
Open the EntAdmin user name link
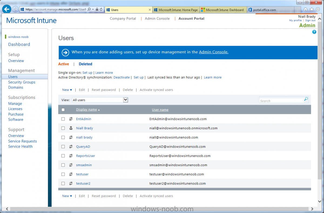[x=84, y=119]
